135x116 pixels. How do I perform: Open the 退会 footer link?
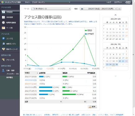[x=94, y=115]
